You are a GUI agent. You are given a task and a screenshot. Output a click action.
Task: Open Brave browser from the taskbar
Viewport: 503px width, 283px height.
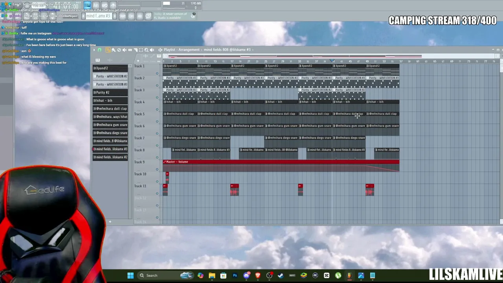click(x=258, y=276)
